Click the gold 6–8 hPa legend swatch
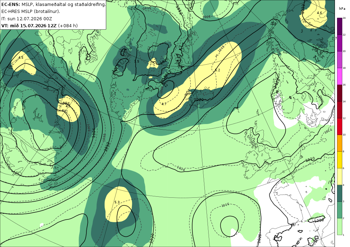 point(339,159)
